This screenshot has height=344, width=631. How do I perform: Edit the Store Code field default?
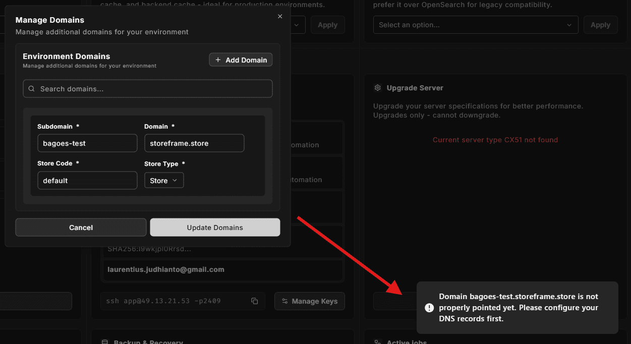pyautogui.click(x=87, y=181)
